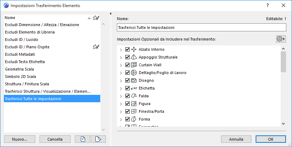Click the import settings icon button
292x147 pixels.
click(83, 139)
